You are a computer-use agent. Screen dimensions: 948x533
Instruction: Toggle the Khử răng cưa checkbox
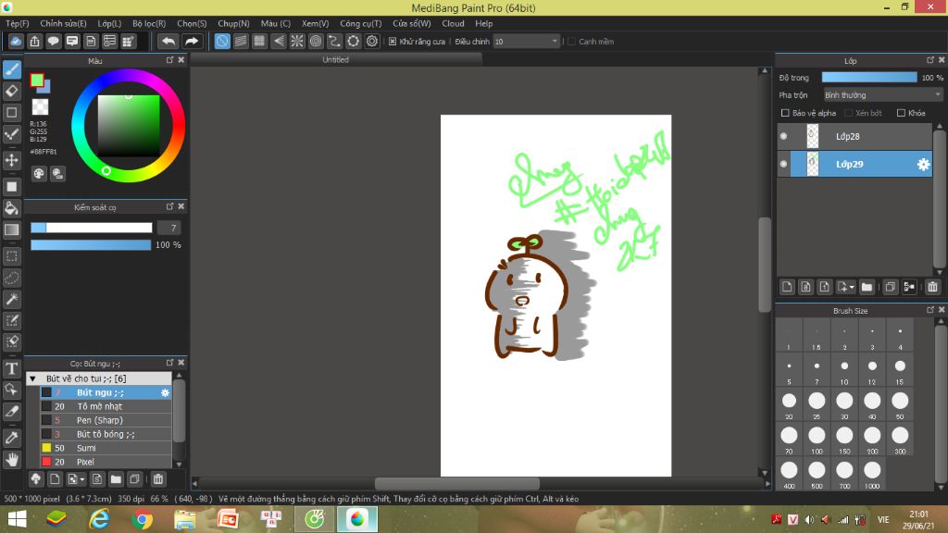coord(393,42)
